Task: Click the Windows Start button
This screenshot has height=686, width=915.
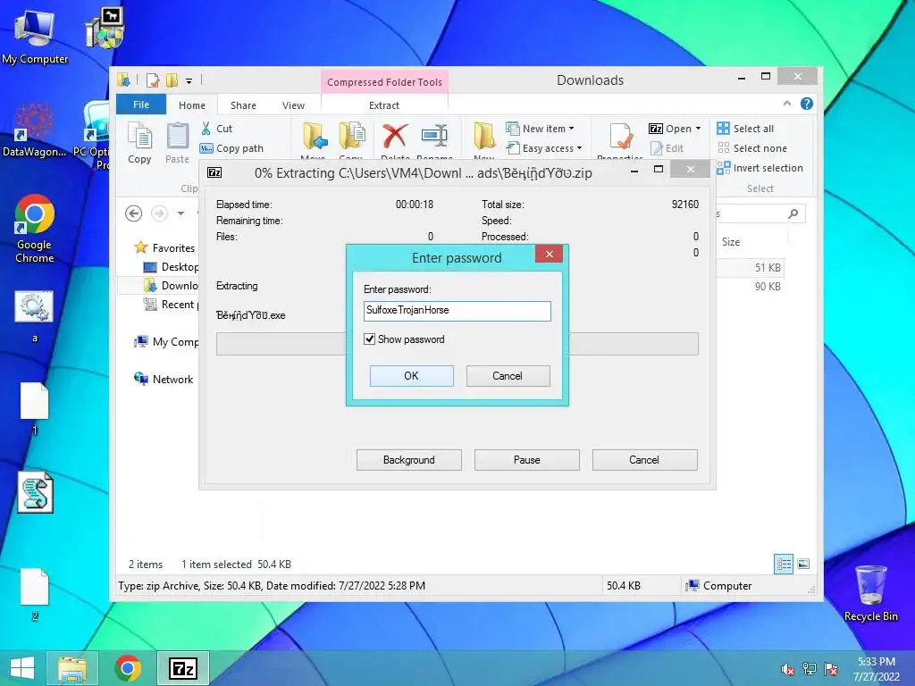Action: (x=22, y=668)
